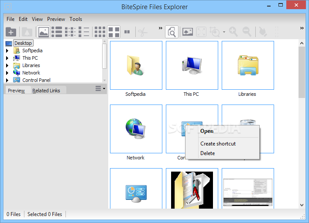Open the preview panel options menu icon
The height and width of the screenshot is (223, 309).
tap(100, 88)
